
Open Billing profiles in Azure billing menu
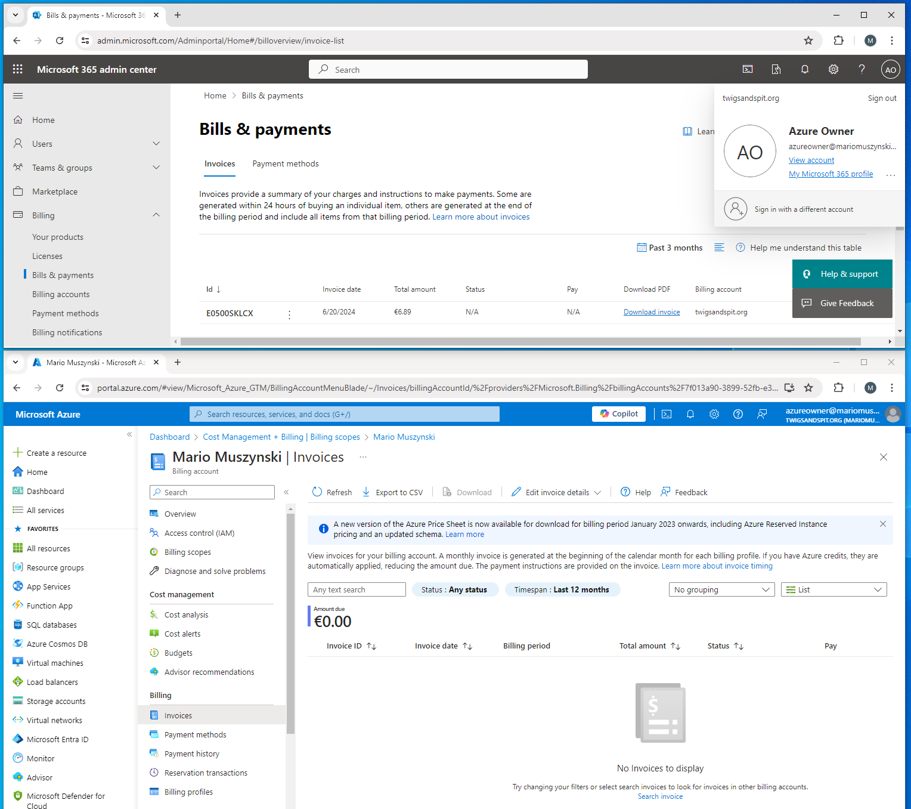click(x=188, y=792)
